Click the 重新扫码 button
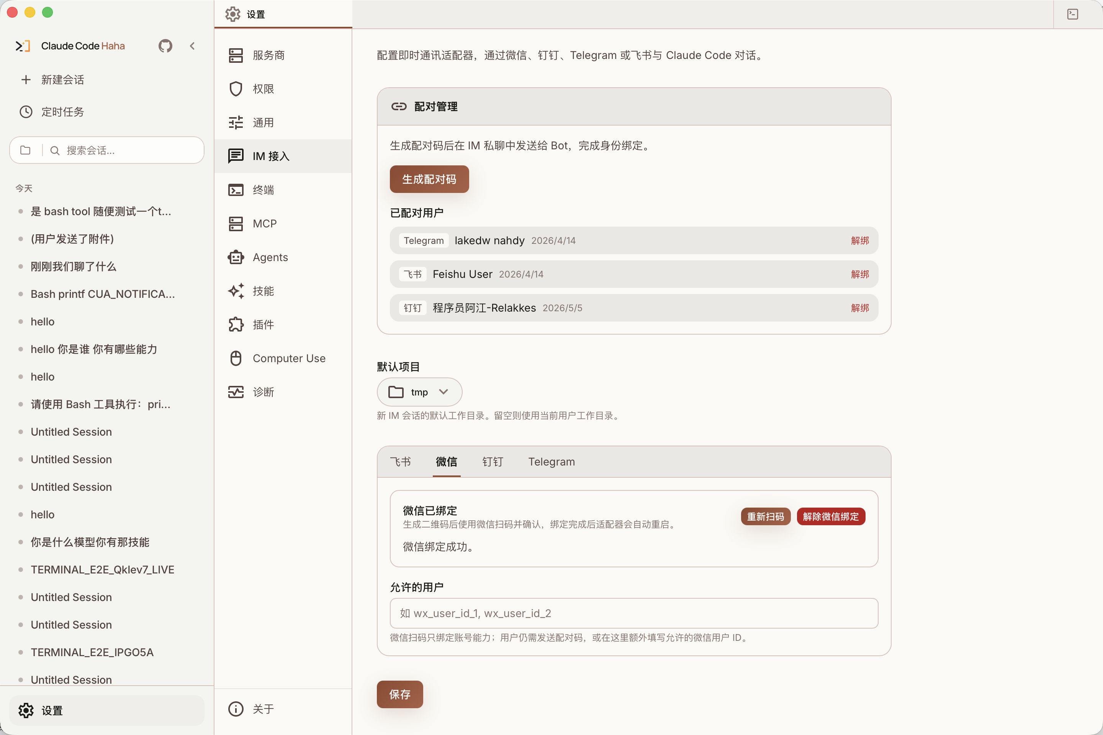Screen dimensions: 1103x735 coord(765,516)
